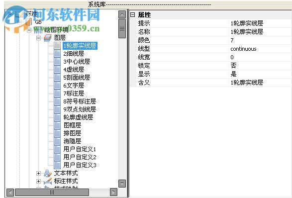292x198 pixels.
Task: Select the 排图层 layer
Action: 72,133
